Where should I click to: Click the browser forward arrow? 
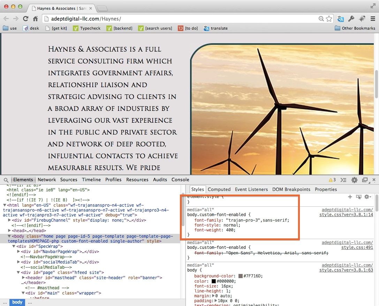tap(16, 19)
